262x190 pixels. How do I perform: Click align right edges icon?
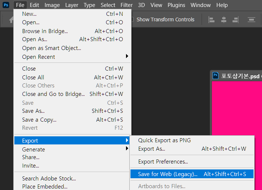(235, 20)
